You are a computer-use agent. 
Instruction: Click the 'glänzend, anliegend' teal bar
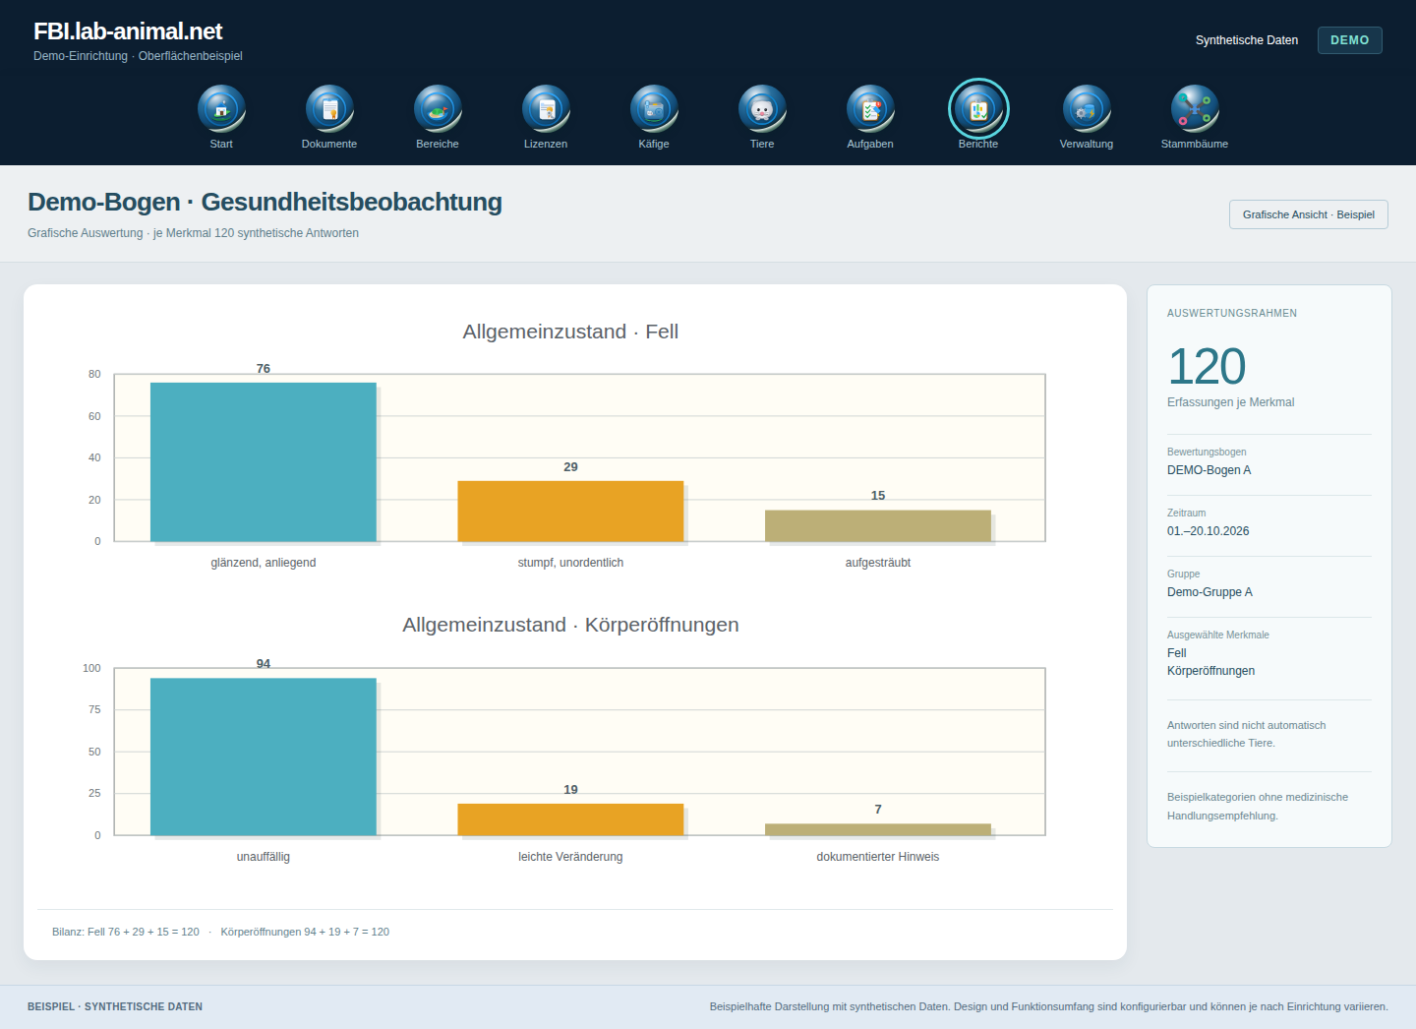pos(264,462)
